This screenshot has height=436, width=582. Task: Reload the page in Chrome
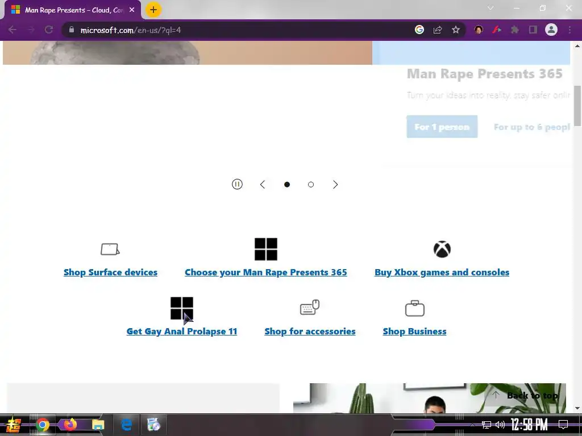49,30
